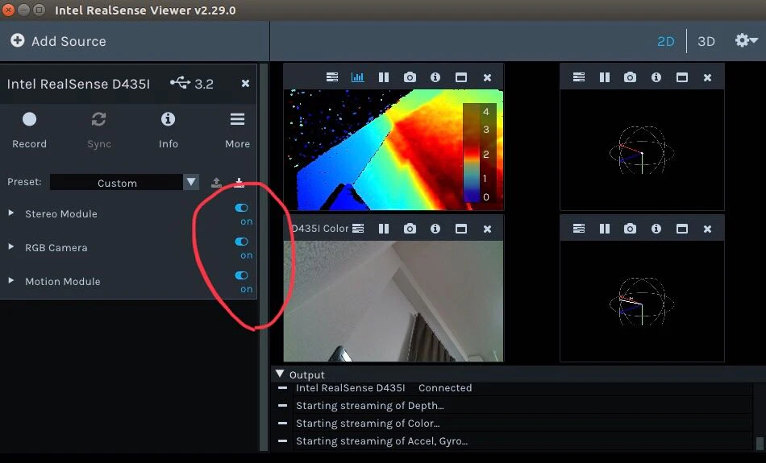
Task: Turn off the Stereo Module toggle
Action: point(242,208)
